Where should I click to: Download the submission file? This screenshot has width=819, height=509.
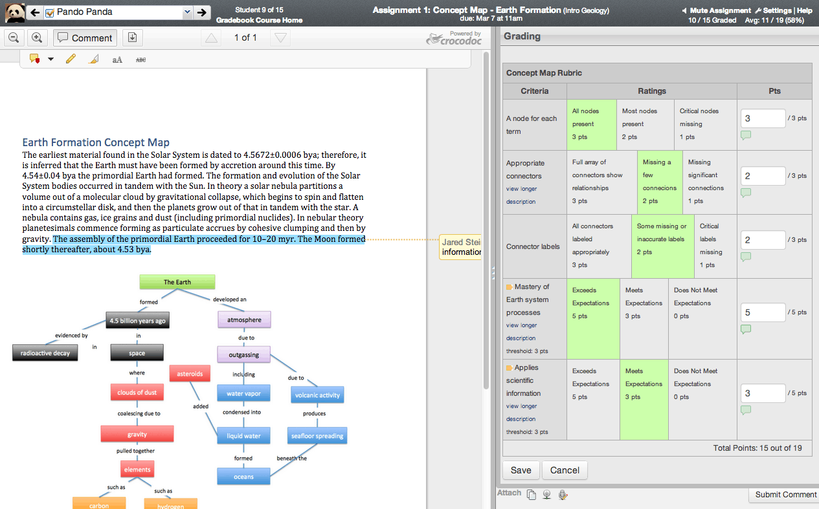coord(132,38)
